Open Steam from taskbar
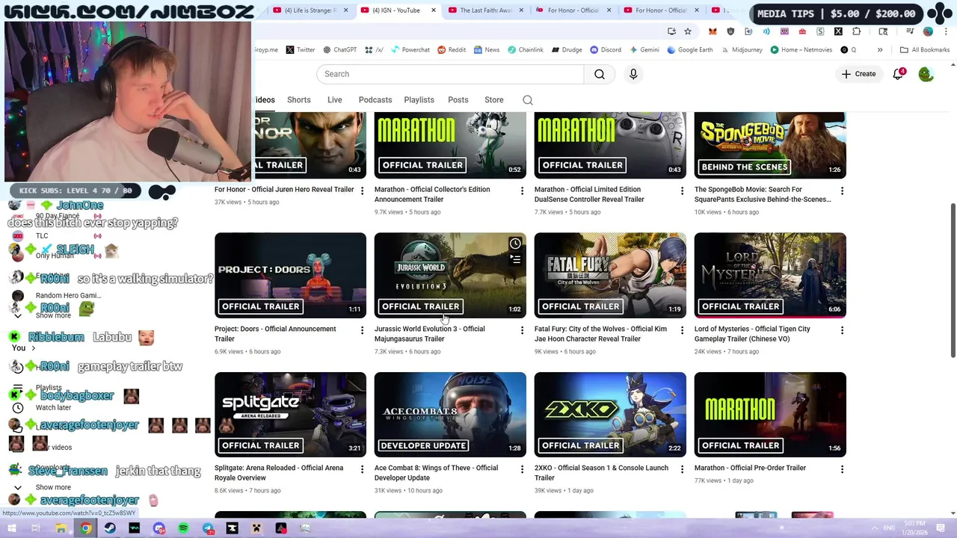The width and height of the screenshot is (957, 538). point(110,529)
